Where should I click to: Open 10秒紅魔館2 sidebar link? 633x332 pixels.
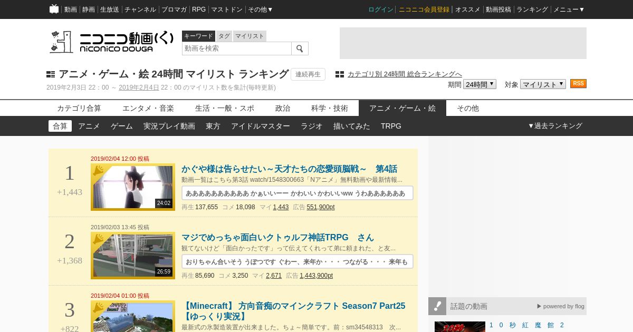pos(526,325)
